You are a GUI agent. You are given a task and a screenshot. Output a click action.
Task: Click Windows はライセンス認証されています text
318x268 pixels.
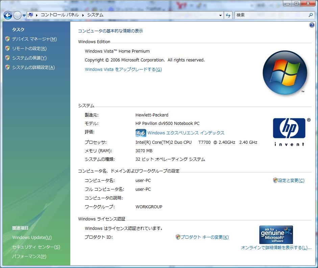[x=124, y=229]
